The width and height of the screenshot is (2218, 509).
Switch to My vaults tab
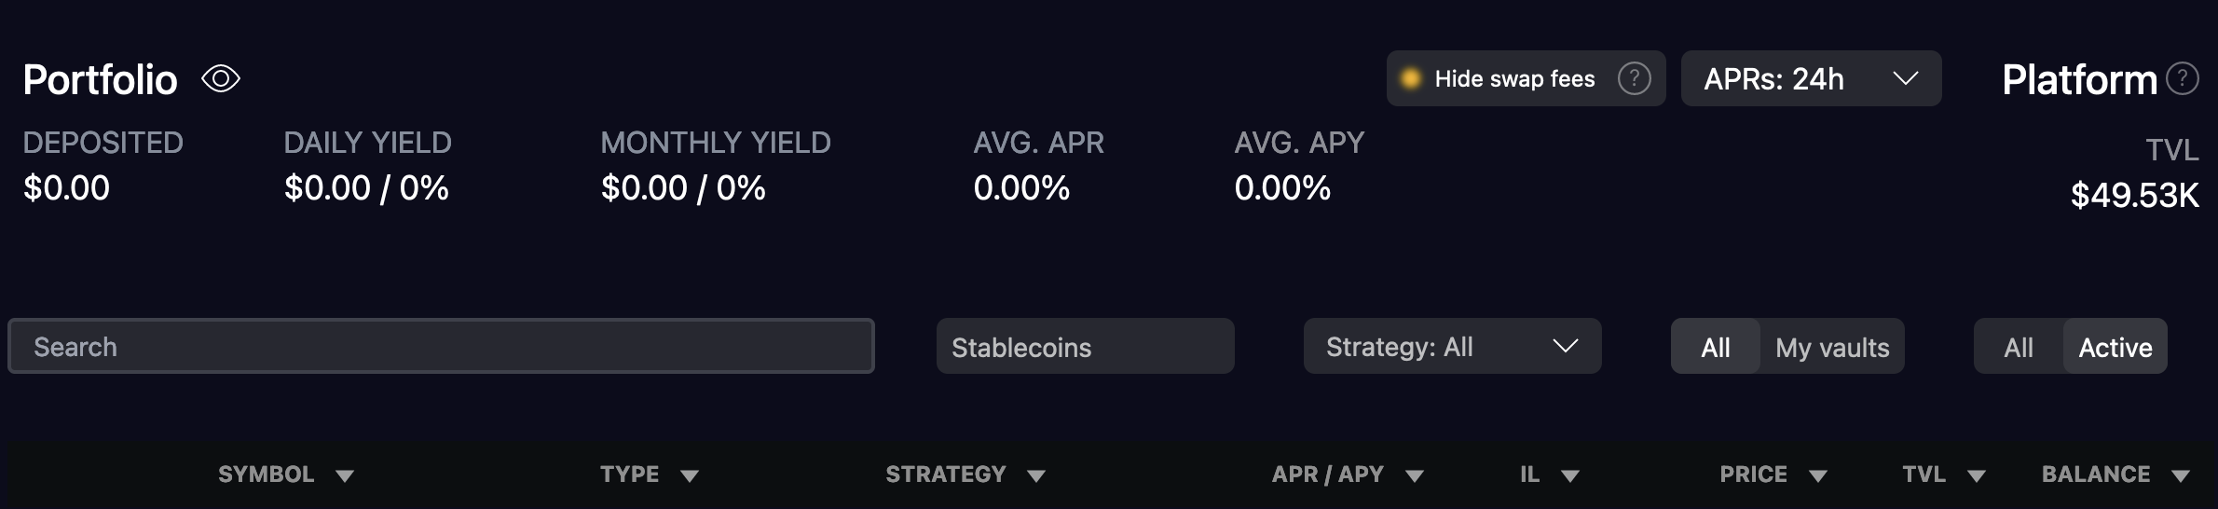coord(1832,347)
